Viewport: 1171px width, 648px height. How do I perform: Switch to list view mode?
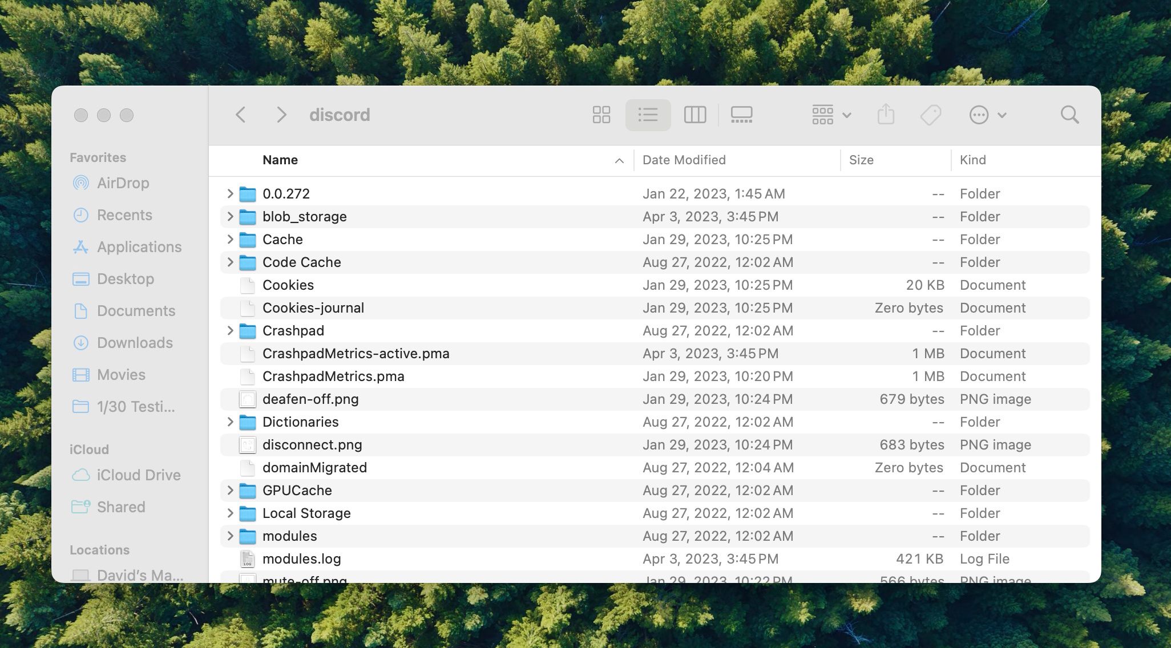[647, 114]
